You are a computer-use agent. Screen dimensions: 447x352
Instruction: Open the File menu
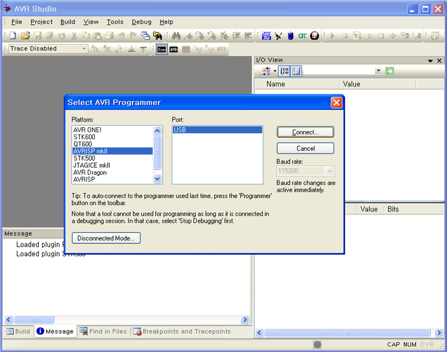17,22
